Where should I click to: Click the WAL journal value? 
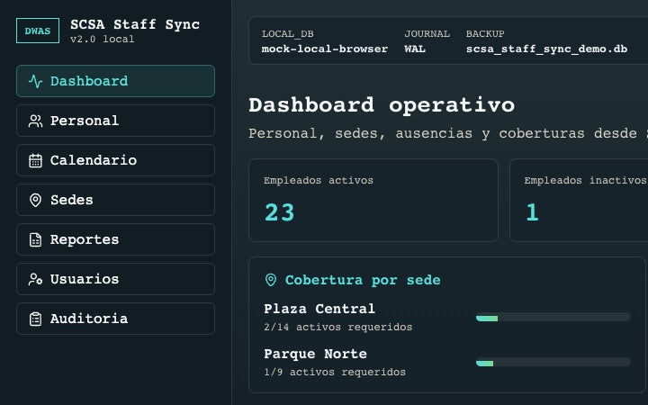(415, 49)
